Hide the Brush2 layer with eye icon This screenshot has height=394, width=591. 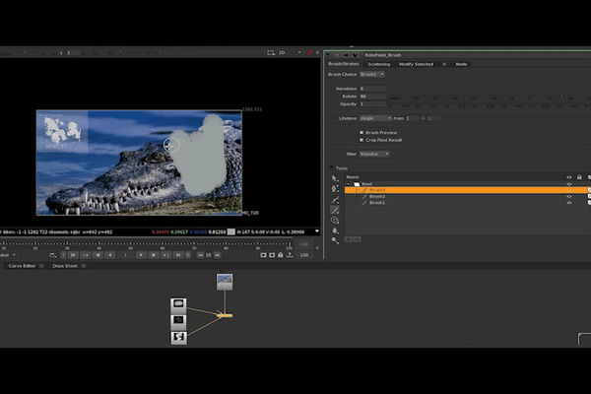tap(568, 196)
